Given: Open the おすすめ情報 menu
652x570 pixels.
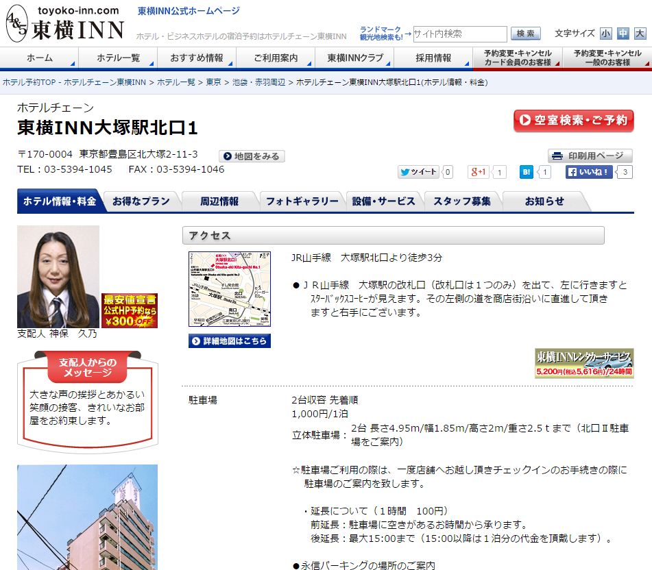Looking at the screenshot, I should click(197, 58).
